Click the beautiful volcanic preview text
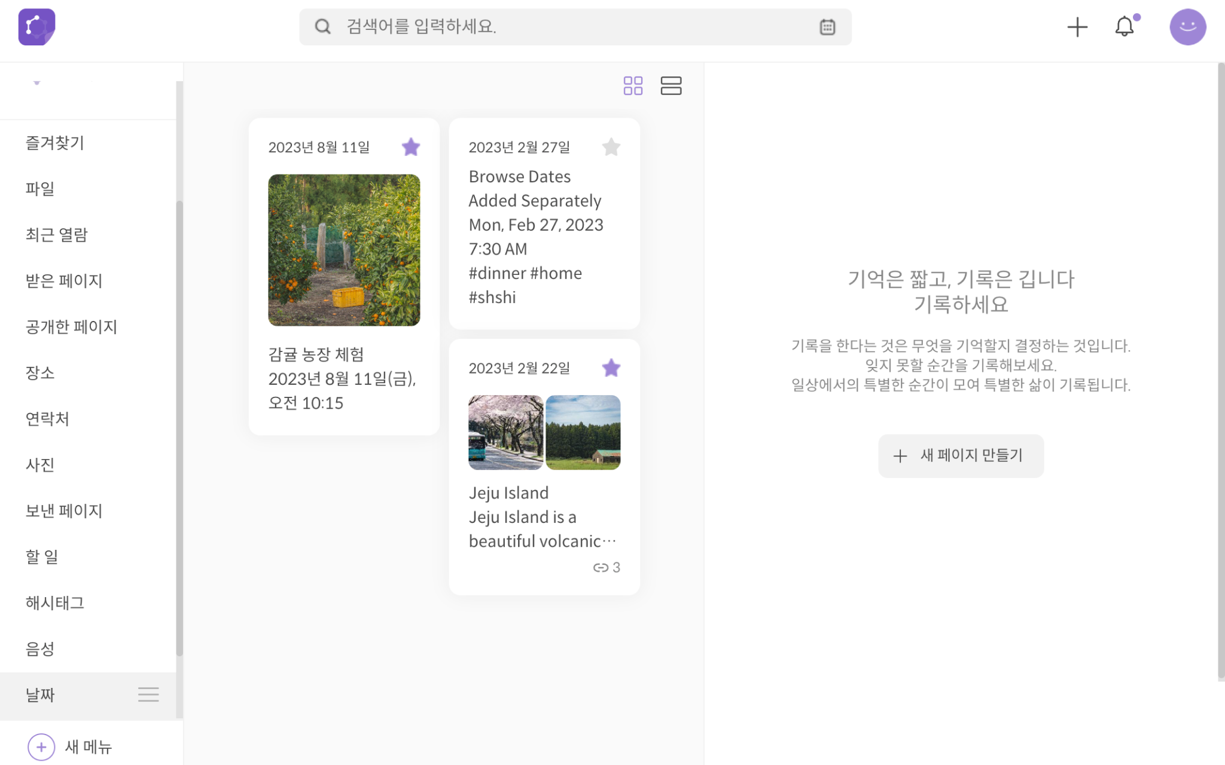The image size is (1225, 765). point(542,541)
